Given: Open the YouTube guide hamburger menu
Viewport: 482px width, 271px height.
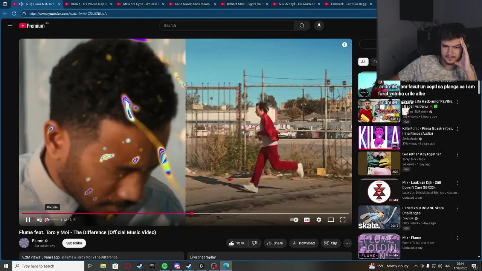Looking at the screenshot, I should 10,26.
